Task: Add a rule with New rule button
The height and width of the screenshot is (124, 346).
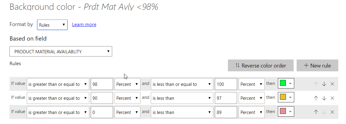Action: point(317,65)
